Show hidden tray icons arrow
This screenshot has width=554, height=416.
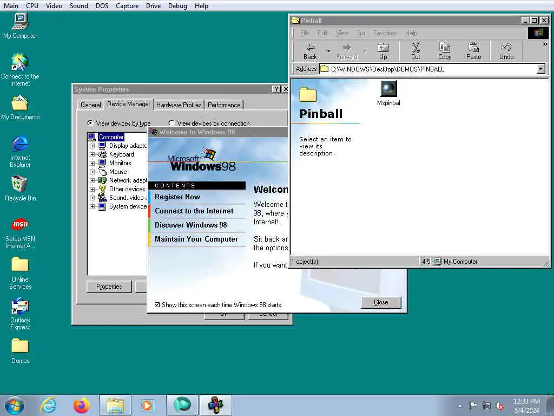[x=460, y=406]
